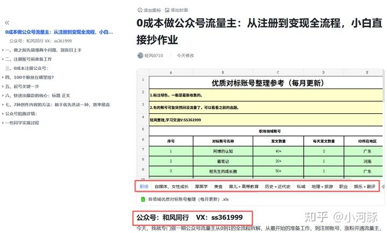Switch to the 职场 sheet tab
The height and width of the screenshot is (233, 387).
pyautogui.click(x=144, y=186)
